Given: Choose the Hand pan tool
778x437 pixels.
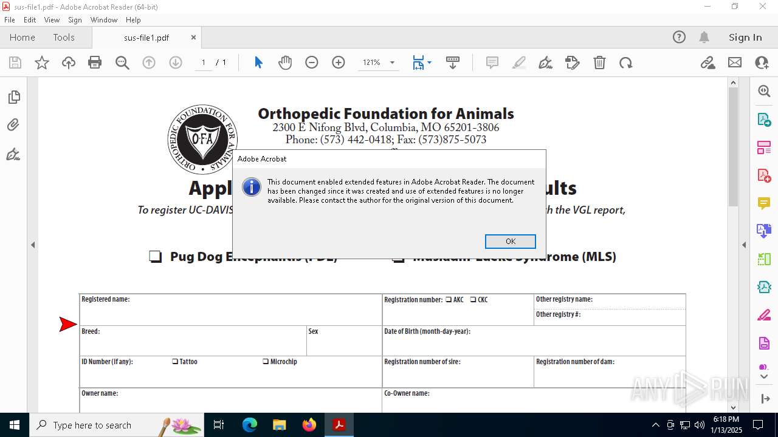Looking at the screenshot, I should point(285,63).
